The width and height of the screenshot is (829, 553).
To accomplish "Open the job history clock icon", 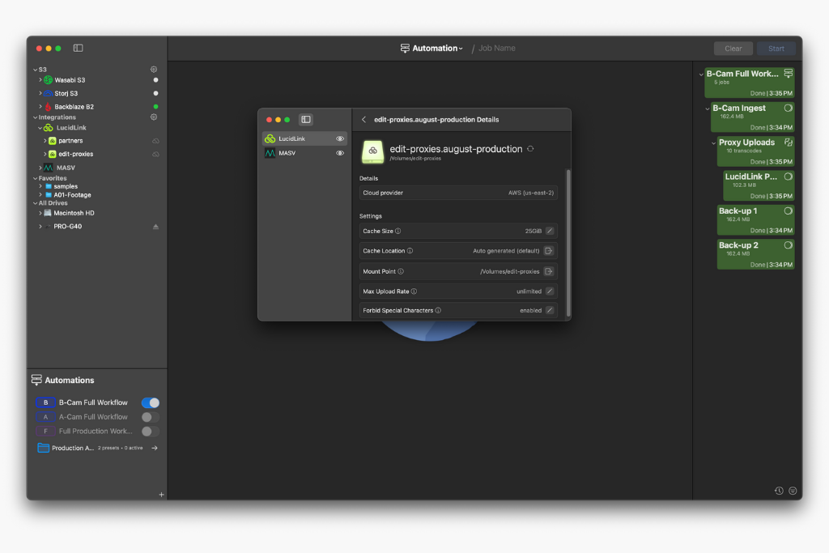I will (x=778, y=491).
